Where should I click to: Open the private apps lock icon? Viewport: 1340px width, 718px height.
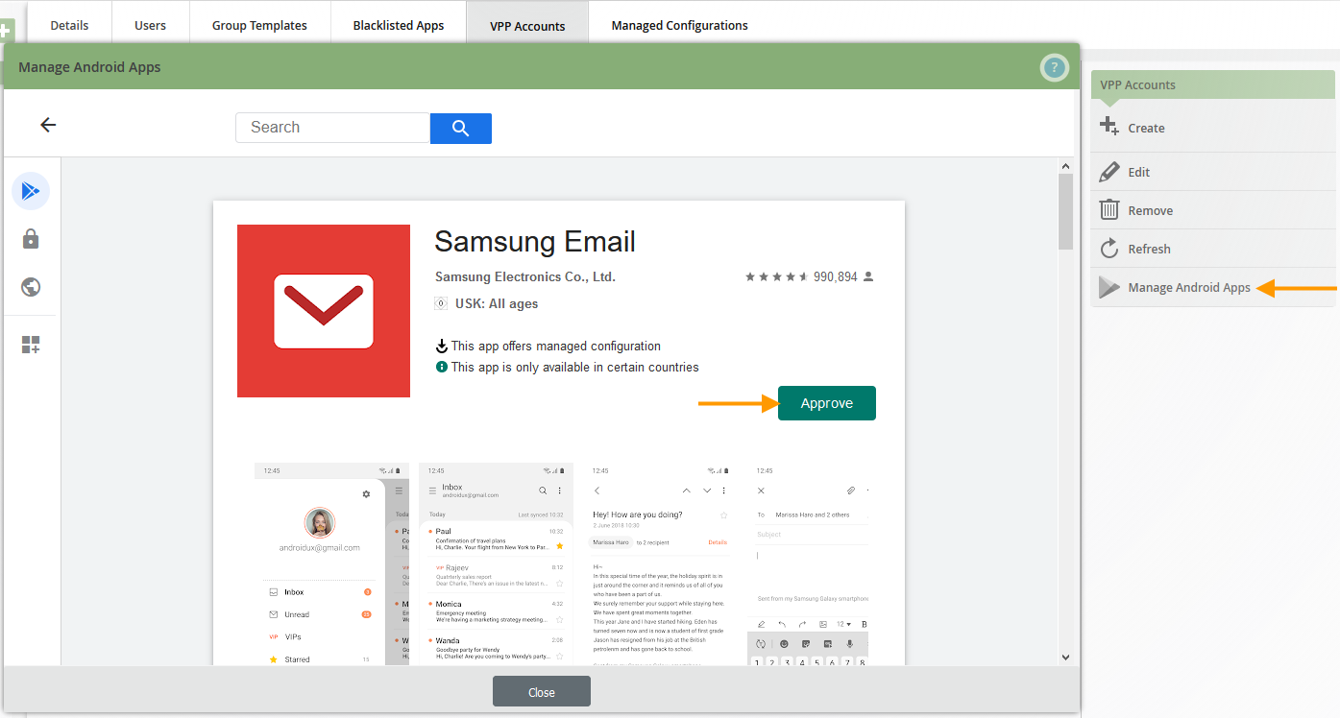pyautogui.click(x=31, y=239)
